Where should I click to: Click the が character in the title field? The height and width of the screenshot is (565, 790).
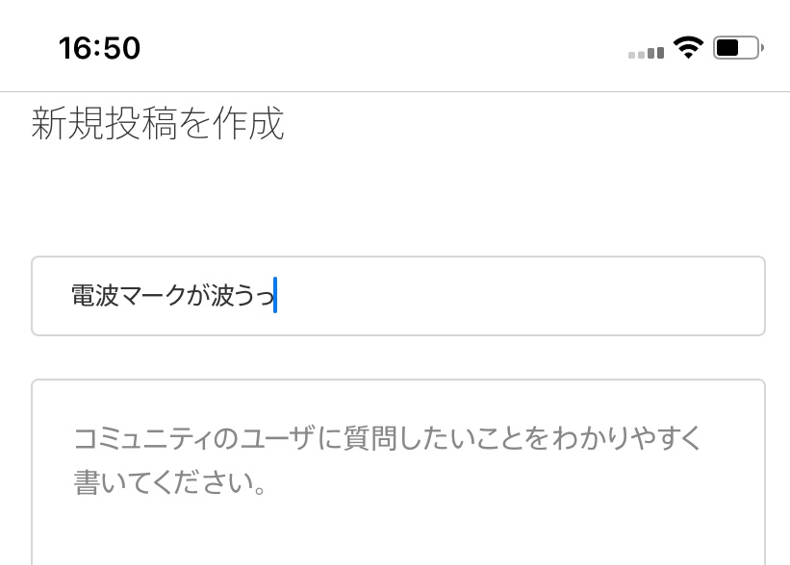pos(197,297)
